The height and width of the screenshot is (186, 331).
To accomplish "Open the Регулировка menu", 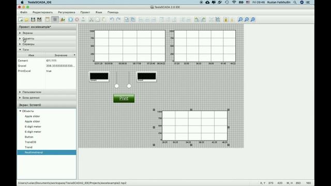I will (67, 12).
